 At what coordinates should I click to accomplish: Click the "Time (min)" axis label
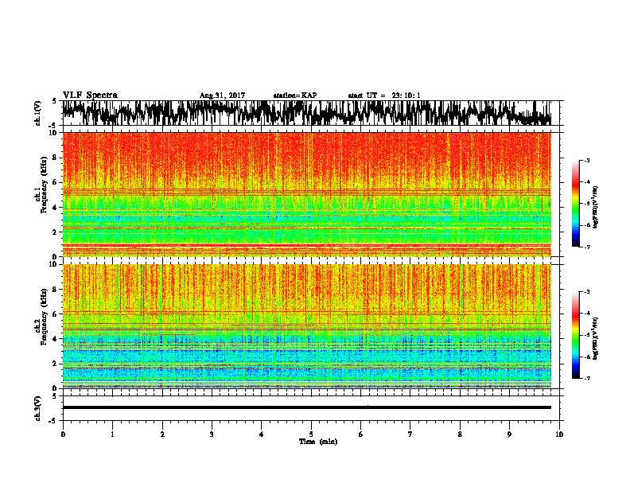(318, 442)
